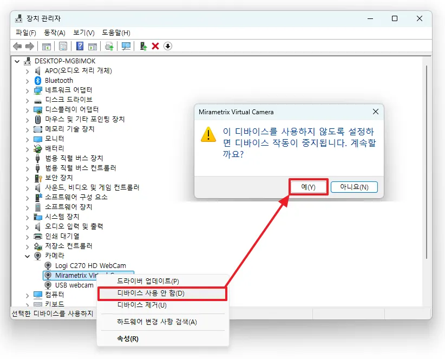Click the 메모리 기술 장치 category icon

[x=38, y=129]
